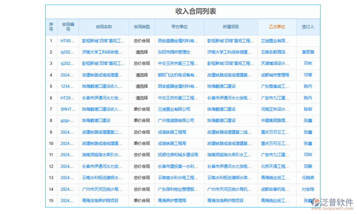Image resolution: width=357 pixels, height=214 pixels.
Task: Click signer 黄思璐 in the 签订人 column
Action: (x=308, y=52)
